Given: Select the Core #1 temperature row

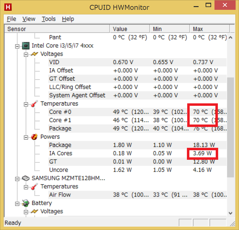Looking at the screenshot, I should click(x=138, y=120).
